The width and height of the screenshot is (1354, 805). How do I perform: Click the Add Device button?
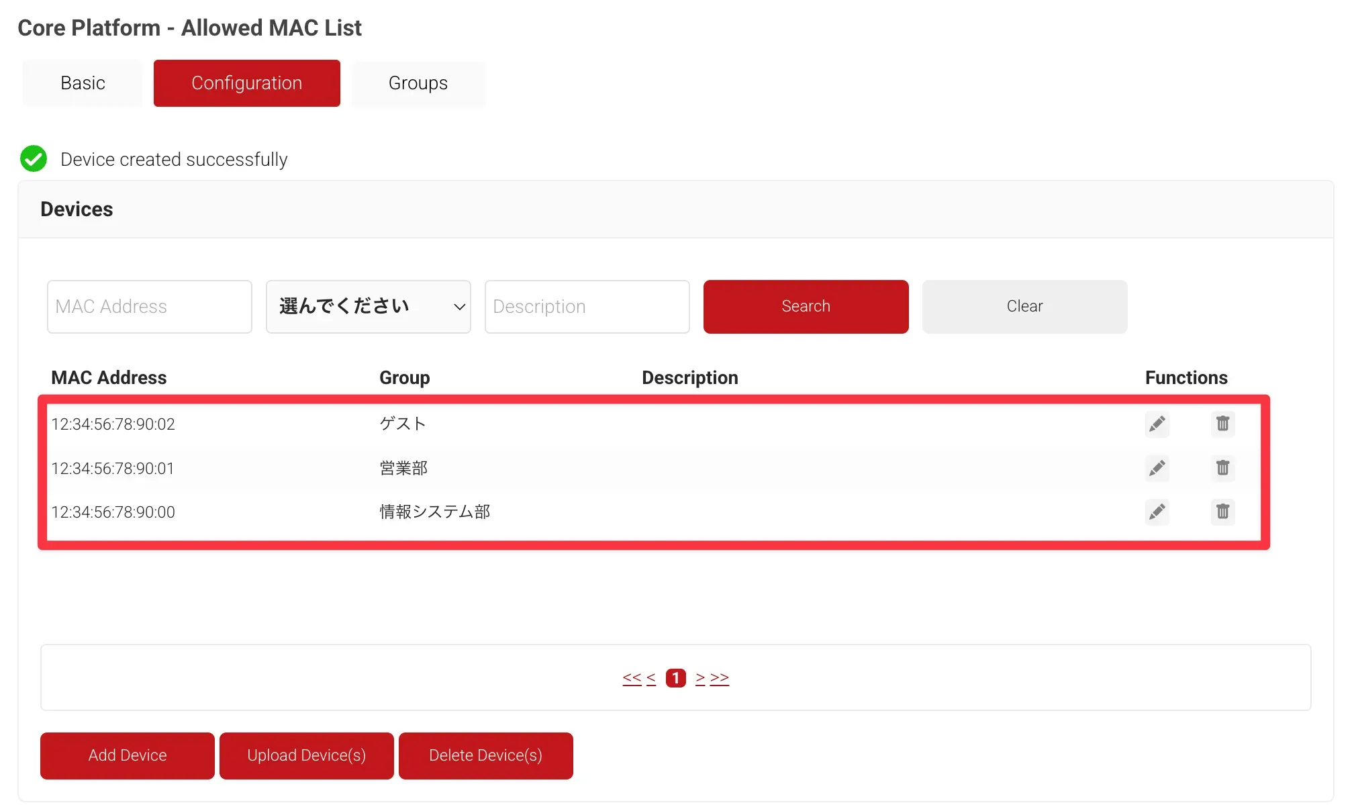click(x=128, y=755)
